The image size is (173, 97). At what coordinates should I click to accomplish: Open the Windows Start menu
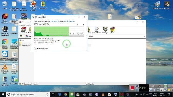point(3,95)
